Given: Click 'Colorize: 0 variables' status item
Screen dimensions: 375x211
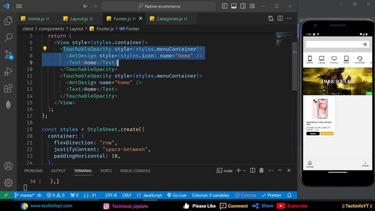Looking at the screenshot, I should pos(210,195).
